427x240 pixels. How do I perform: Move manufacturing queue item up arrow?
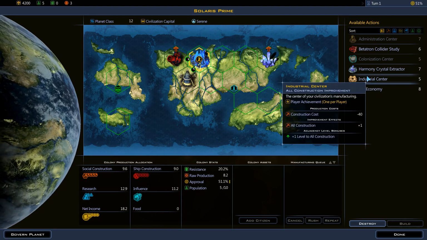[x=330, y=162]
